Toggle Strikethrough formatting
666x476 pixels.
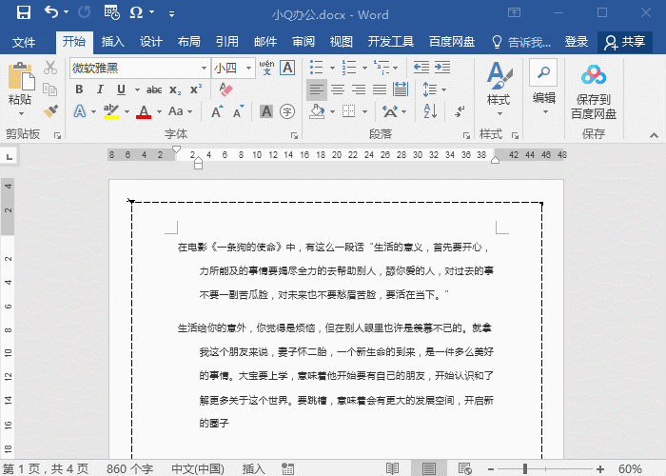click(x=153, y=89)
